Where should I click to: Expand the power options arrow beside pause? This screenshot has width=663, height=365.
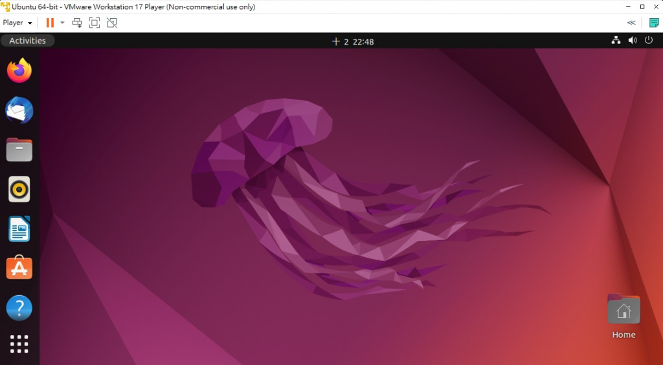coord(62,23)
